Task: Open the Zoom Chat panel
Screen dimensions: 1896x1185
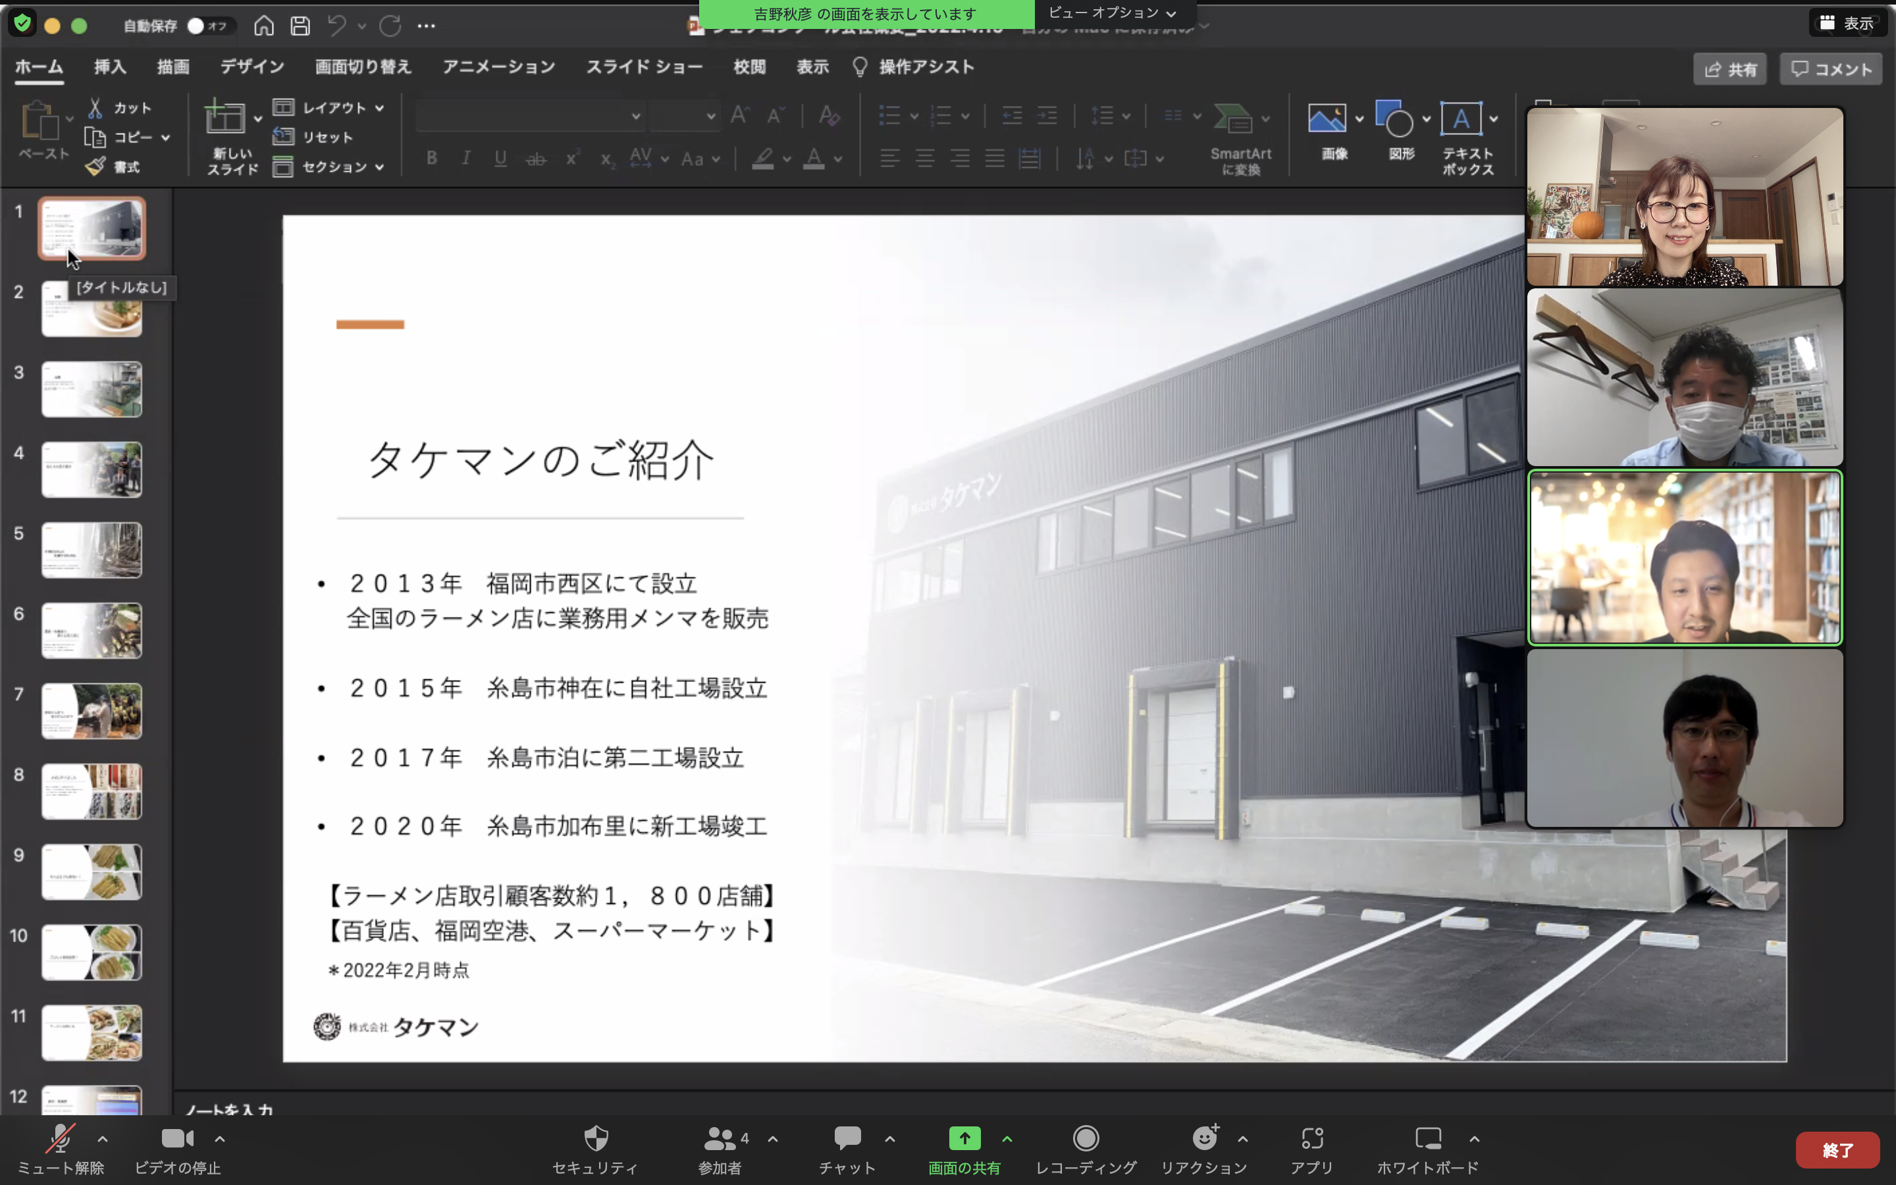Action: [x=847, y=1149]
